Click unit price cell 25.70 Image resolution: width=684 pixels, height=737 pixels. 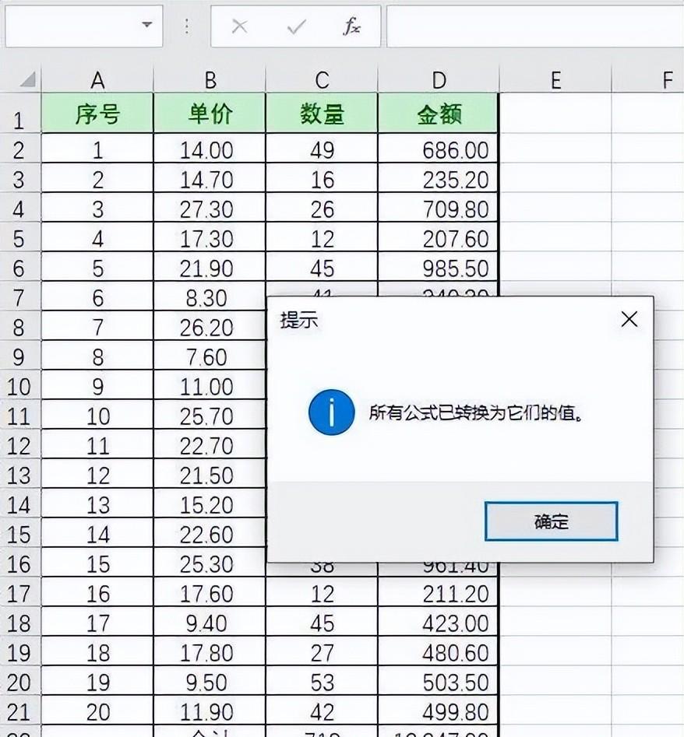[210, 416]
